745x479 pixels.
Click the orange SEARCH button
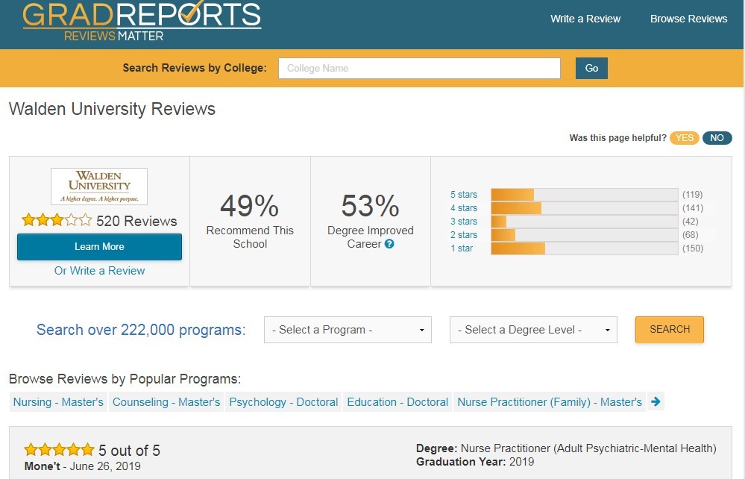670,329
